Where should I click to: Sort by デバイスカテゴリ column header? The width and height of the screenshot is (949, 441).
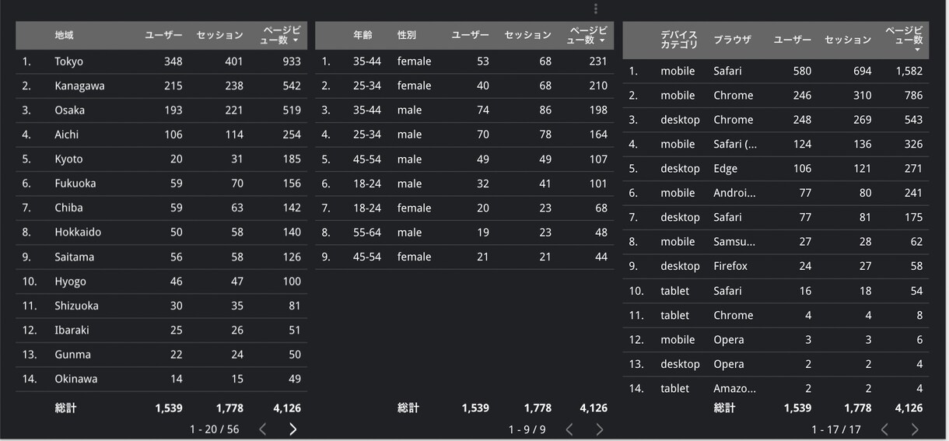[679, 40]
